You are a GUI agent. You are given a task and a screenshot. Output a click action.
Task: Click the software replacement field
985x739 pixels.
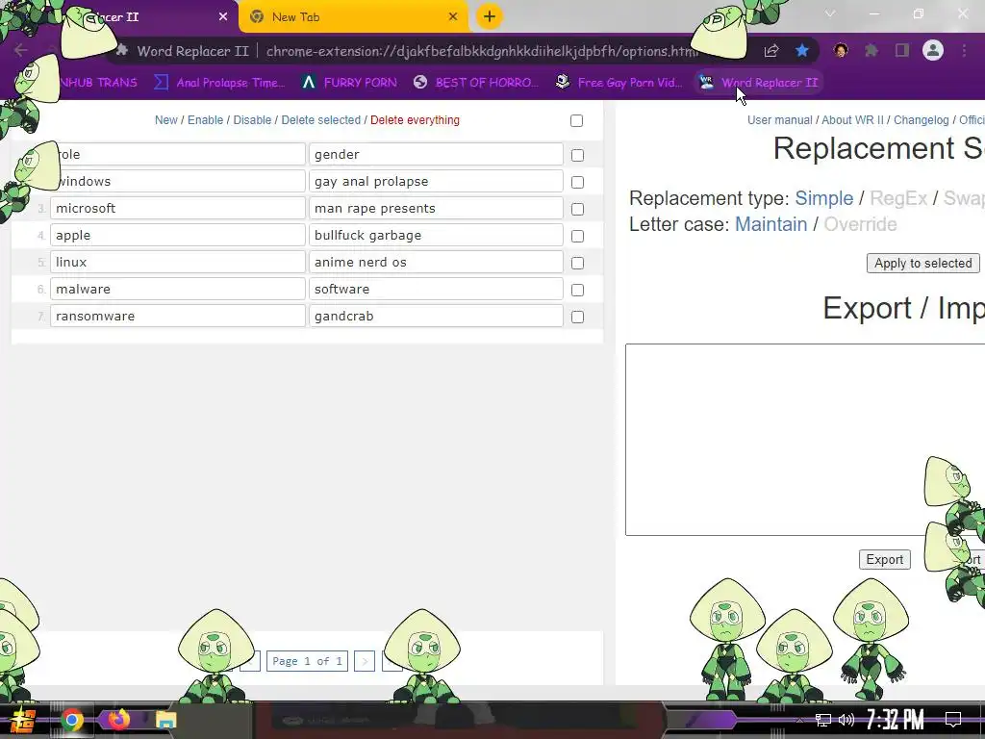coord(436,289)
